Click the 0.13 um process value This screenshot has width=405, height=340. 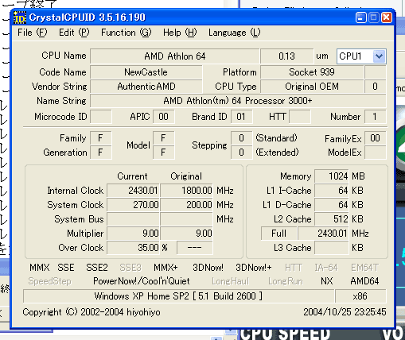(286, 56)
